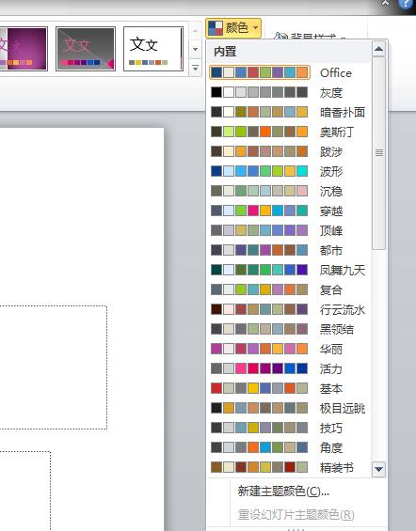Show next row of theme gallery
Image resolution: width=416 pixels, height=531 pixels.
(195, 50)
